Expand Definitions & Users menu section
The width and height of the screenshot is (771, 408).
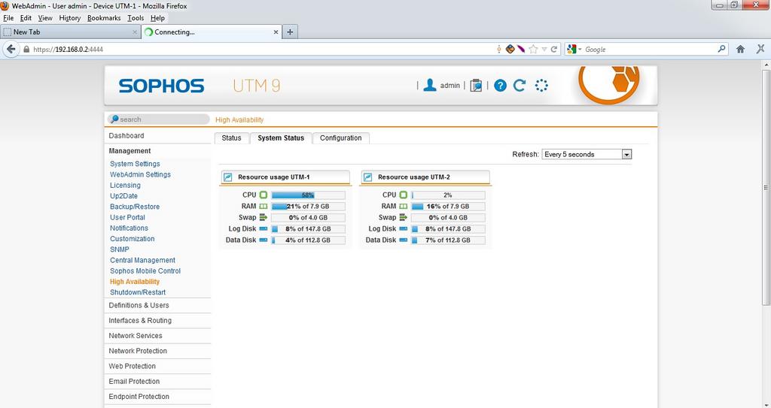157,305
